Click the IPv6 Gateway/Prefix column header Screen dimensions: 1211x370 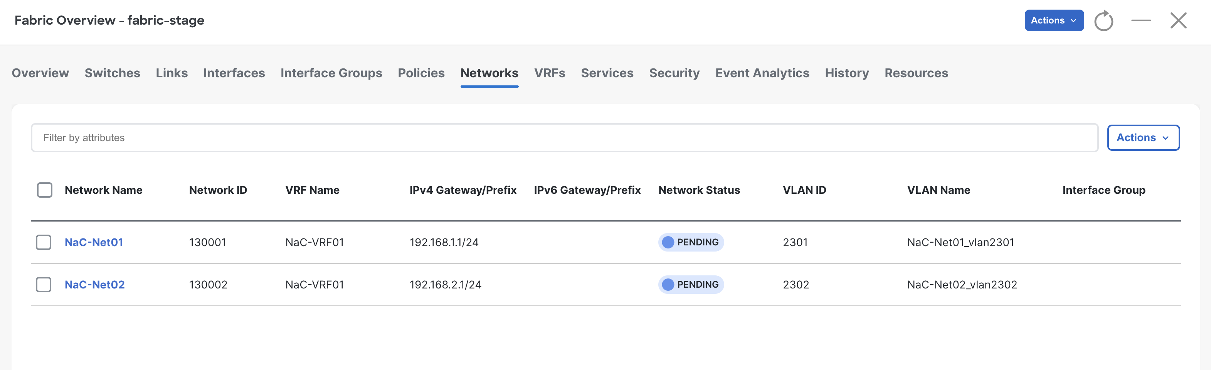pos(587,190)
